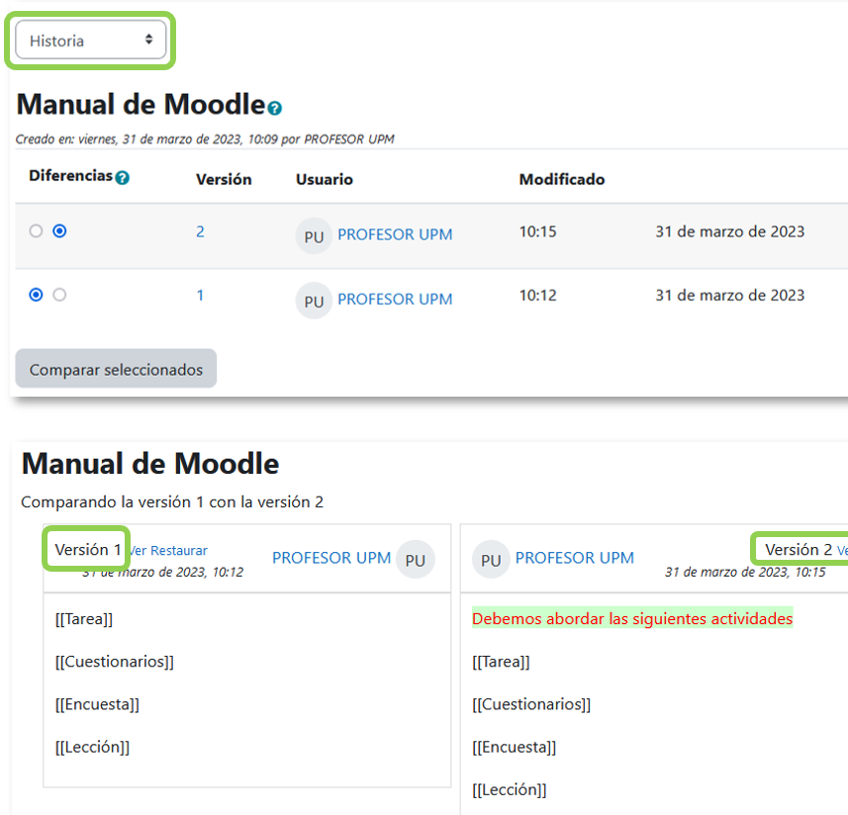
Task: Click PU avatar in the 10:12 row
Action: click(x=314, y=301)
